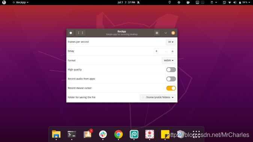
Task: Click the location pin tray icon
Action: pyautogui.click(x=169, y=2)
